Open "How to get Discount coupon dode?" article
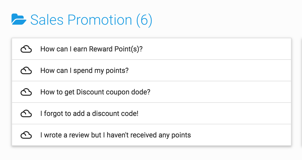 95,92
